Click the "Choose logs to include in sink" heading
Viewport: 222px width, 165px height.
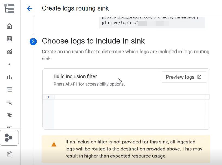coord(93,41)
